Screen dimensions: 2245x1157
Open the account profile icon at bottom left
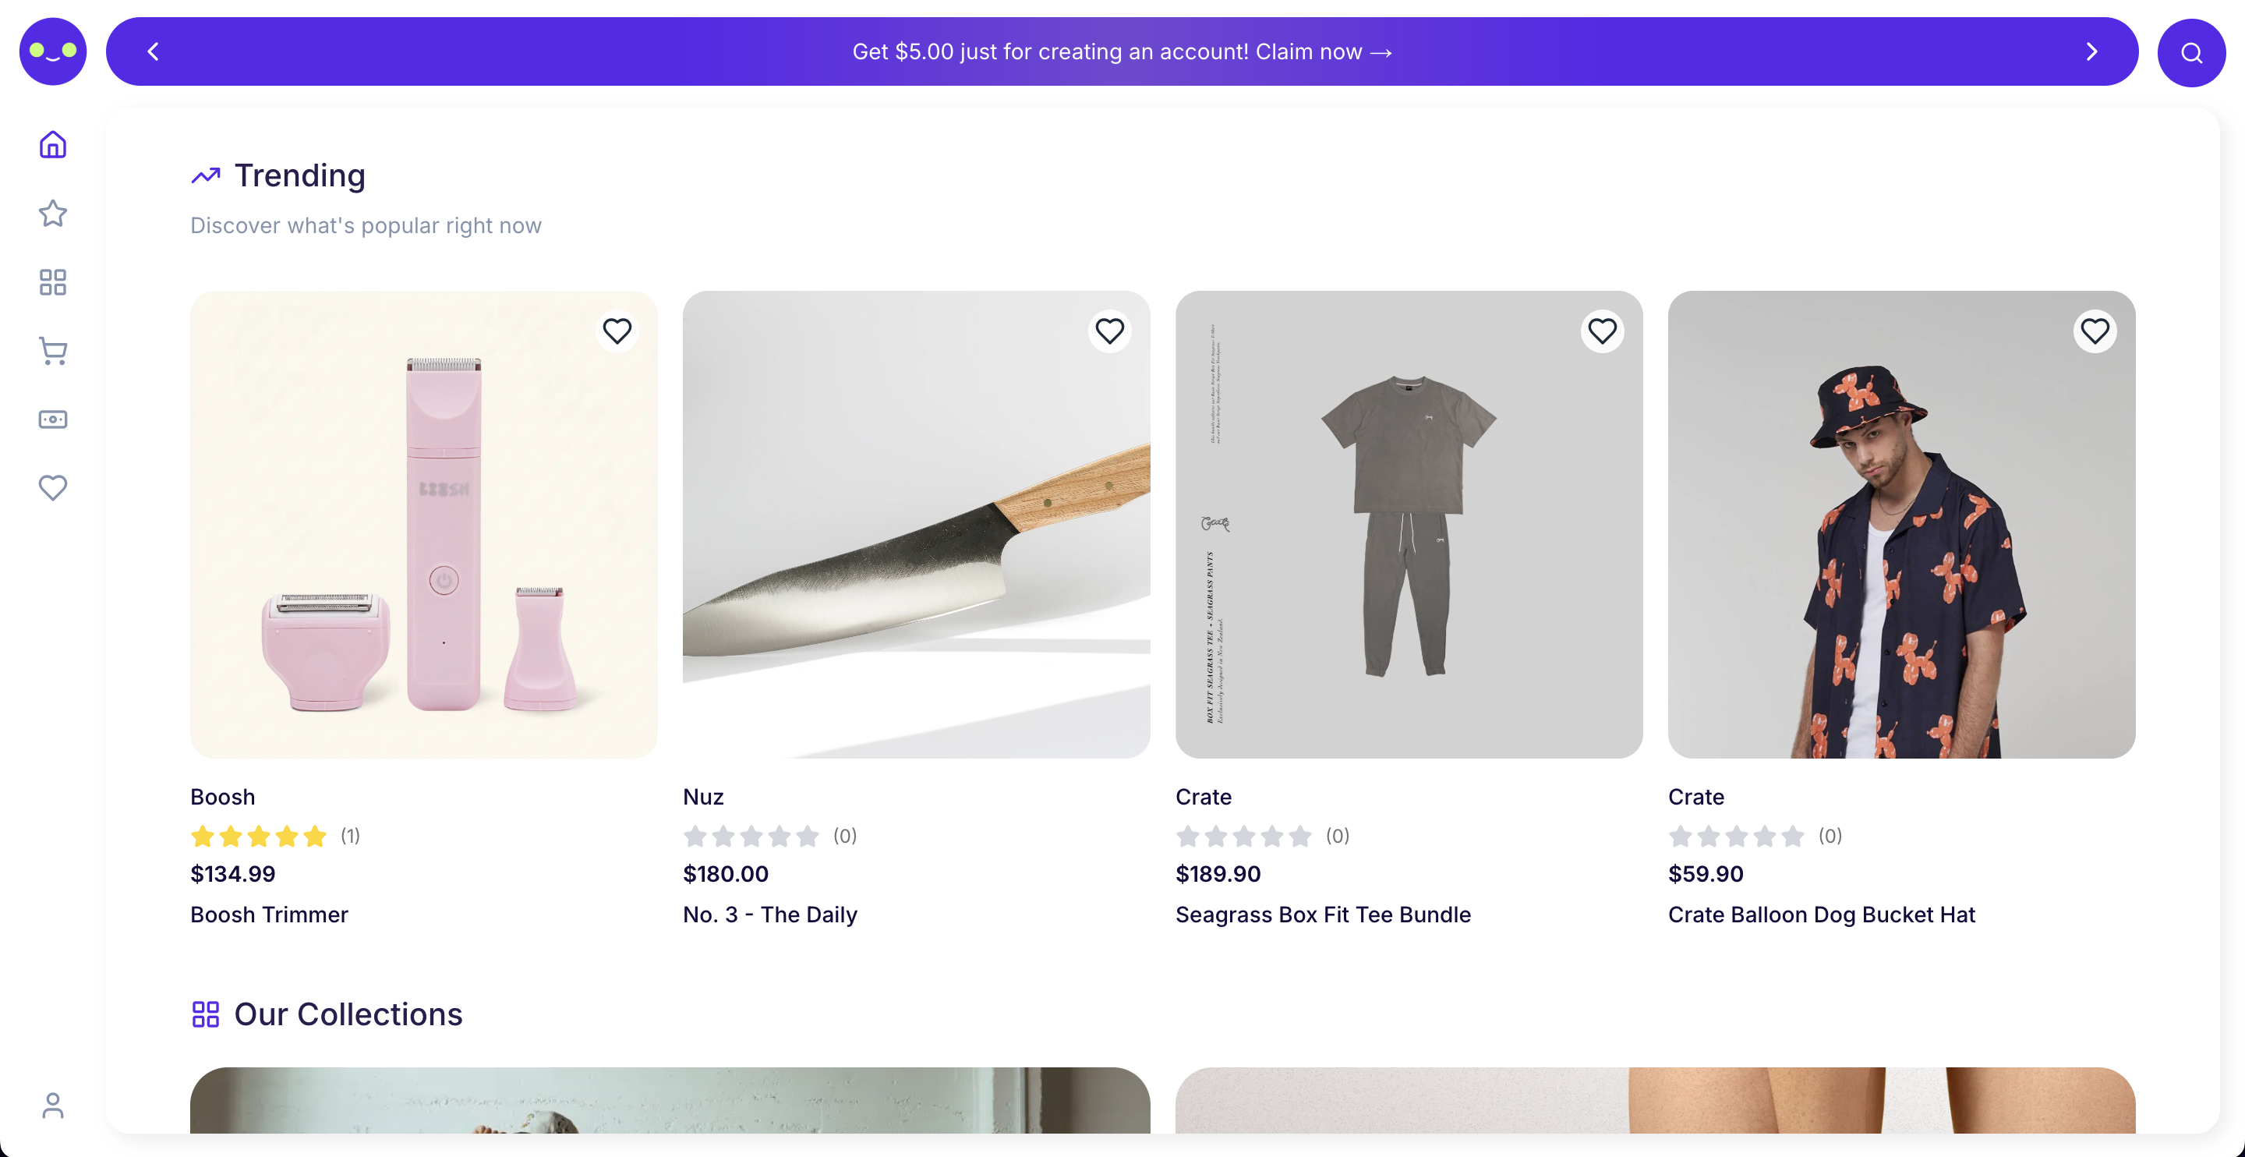coord(52,1106)
